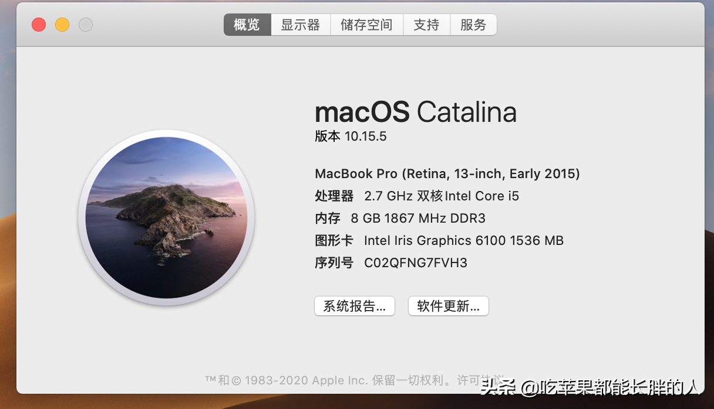This screenshot has width=714, height=409.
Task: Go to the 支持 tab
Action: tap(426, 25)
